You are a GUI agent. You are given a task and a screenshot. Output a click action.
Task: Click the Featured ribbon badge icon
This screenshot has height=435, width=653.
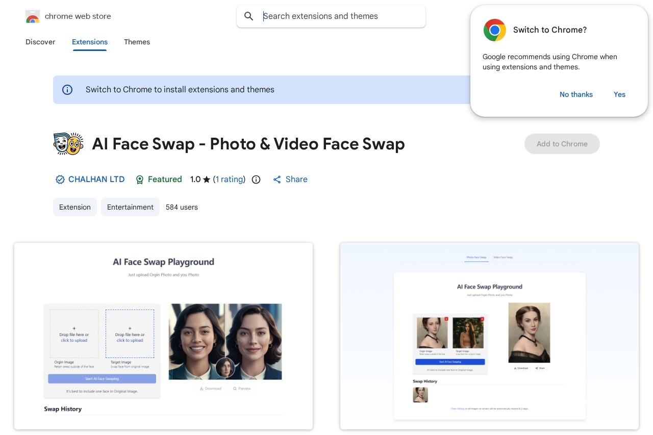pyautogui.click(x=140, y=180)
